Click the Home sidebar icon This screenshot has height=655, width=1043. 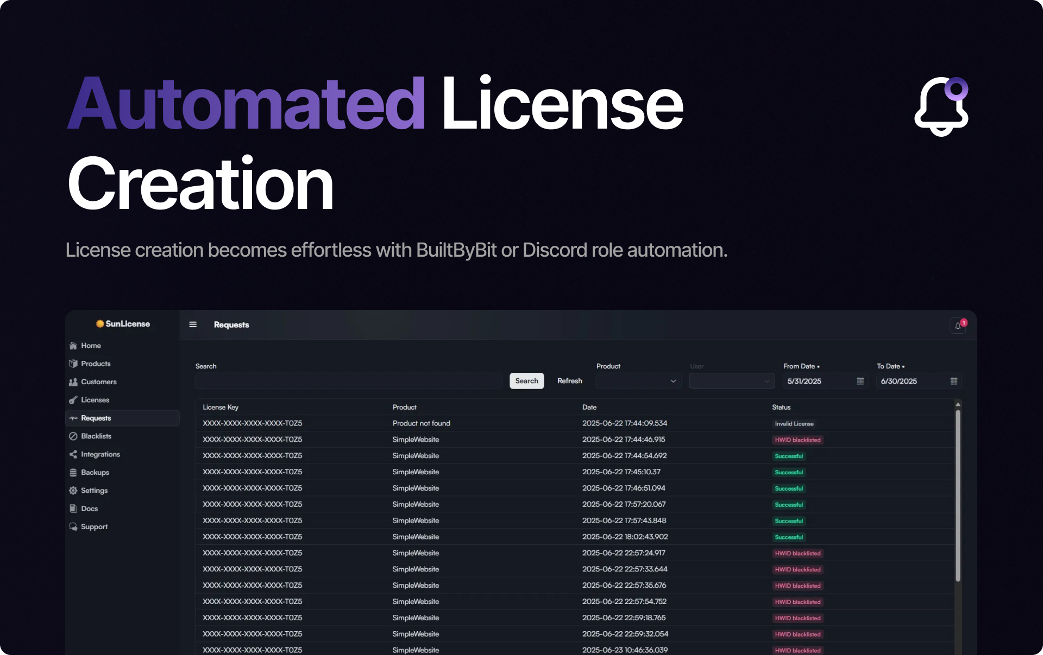tap(73, 346)
